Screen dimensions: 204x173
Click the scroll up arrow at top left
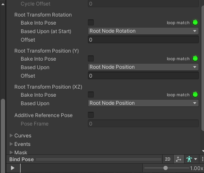pos(3,4)
